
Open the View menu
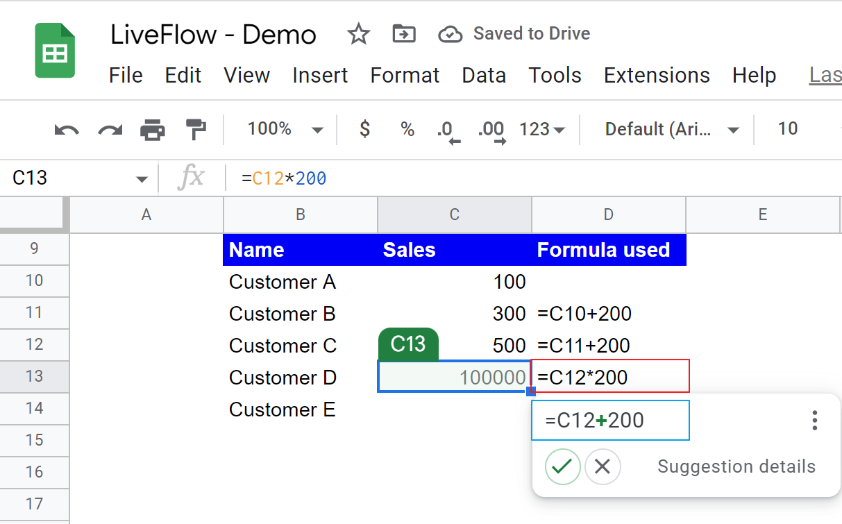point(246,76)
